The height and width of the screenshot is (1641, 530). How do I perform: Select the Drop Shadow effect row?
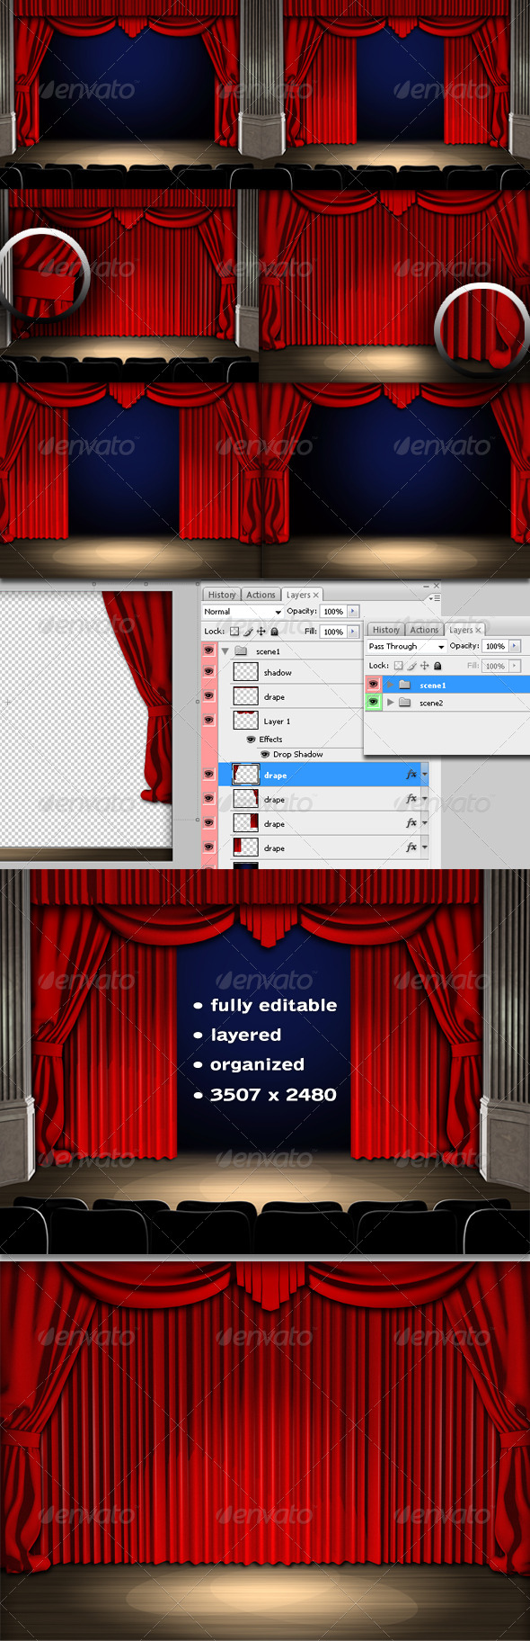pos(297,754)
